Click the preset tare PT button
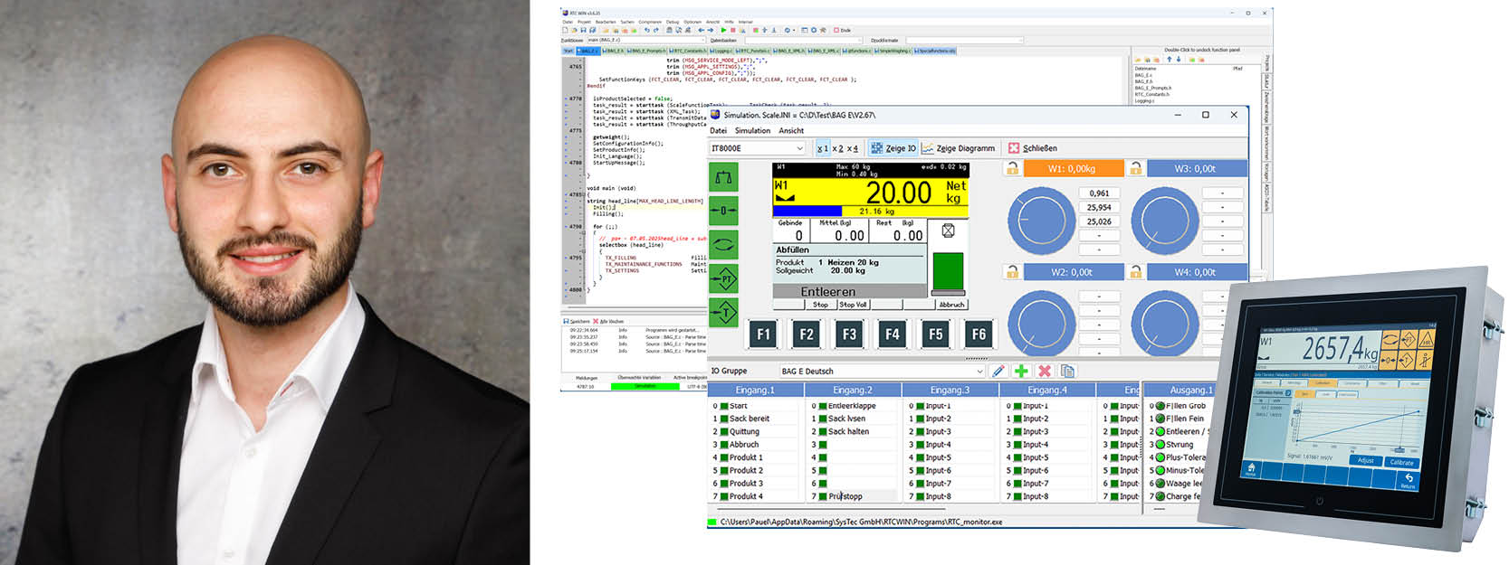 tap(724, 278)
